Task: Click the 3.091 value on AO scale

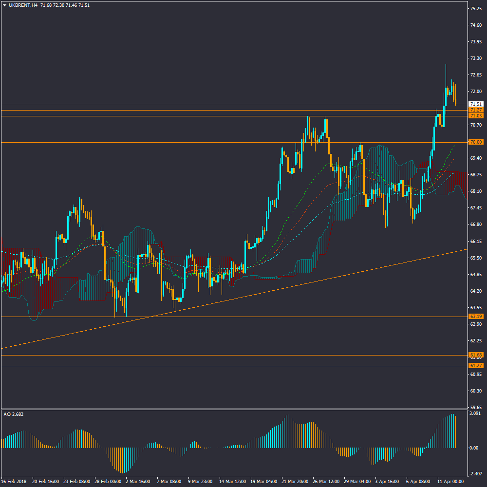Action: pos(475,413)
